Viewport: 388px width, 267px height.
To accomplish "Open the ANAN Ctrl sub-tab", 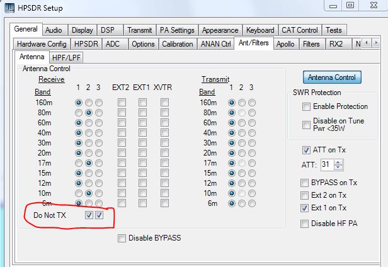I will (216, 44).
